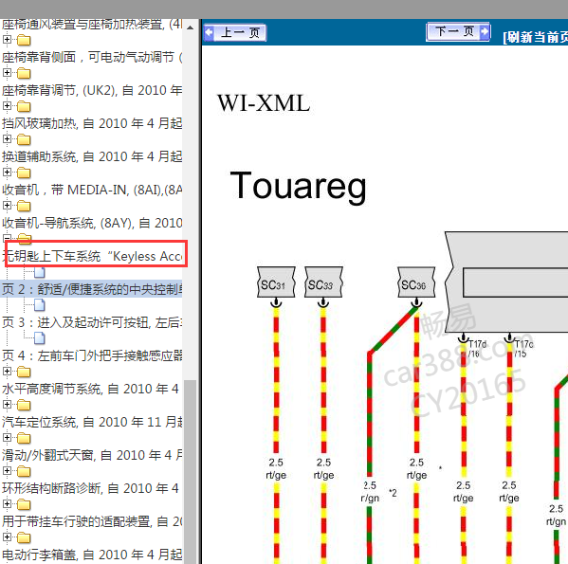The width and height of the screenshot is (568, 564).
Task: Expand folder above 电动行李箱盖 entry
Action: click(x=7, y=537)
